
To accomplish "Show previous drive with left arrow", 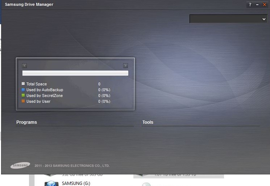I will click(24, 65).
